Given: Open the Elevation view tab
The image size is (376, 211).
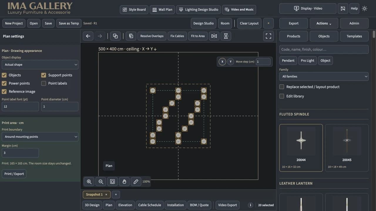Looking at the screenshot, I should tap(125, 205).
